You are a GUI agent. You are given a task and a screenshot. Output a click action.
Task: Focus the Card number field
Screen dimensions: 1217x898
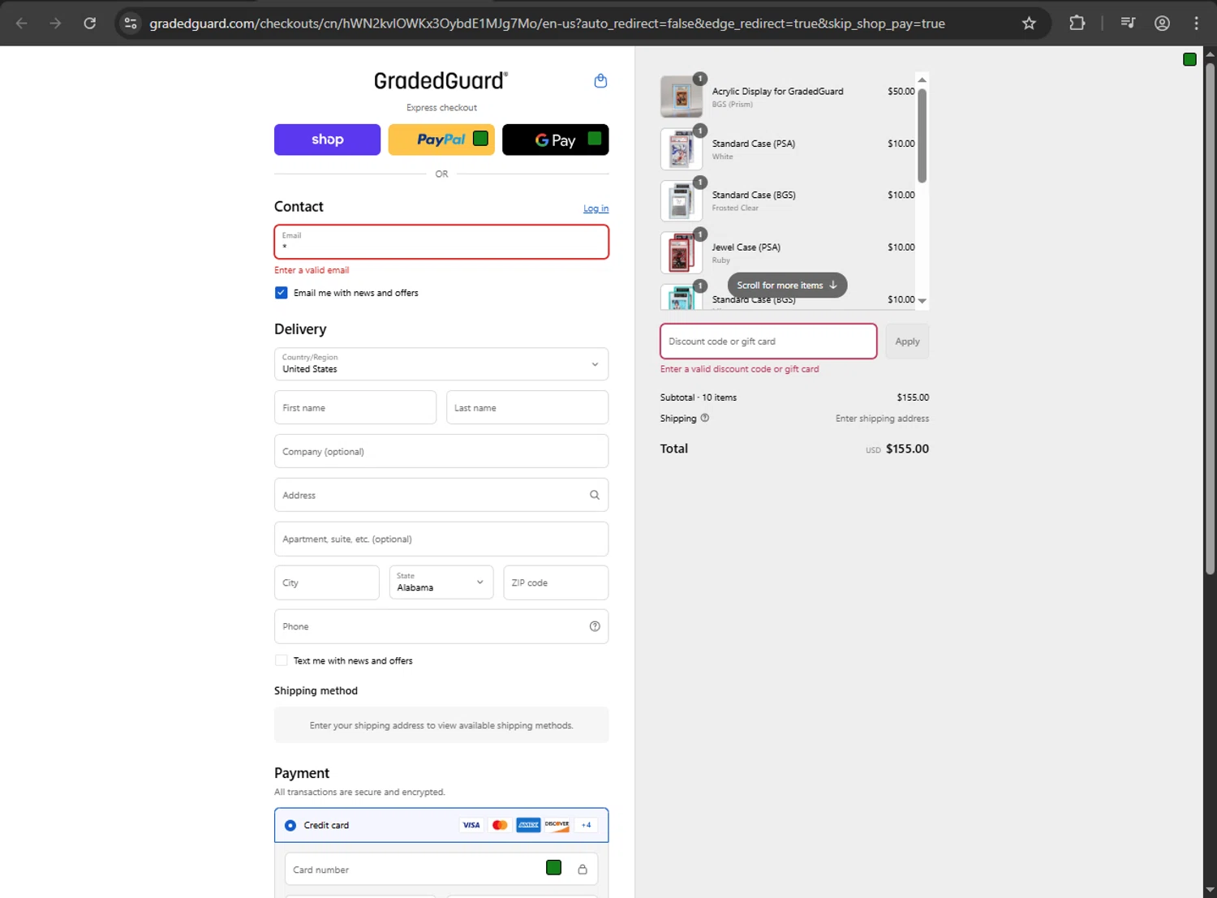[441, 870]
